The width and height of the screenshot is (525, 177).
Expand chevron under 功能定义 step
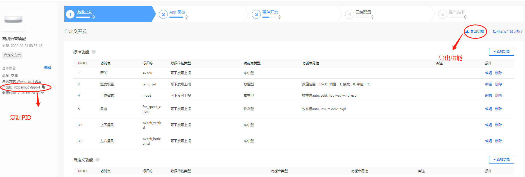(93, 17)
